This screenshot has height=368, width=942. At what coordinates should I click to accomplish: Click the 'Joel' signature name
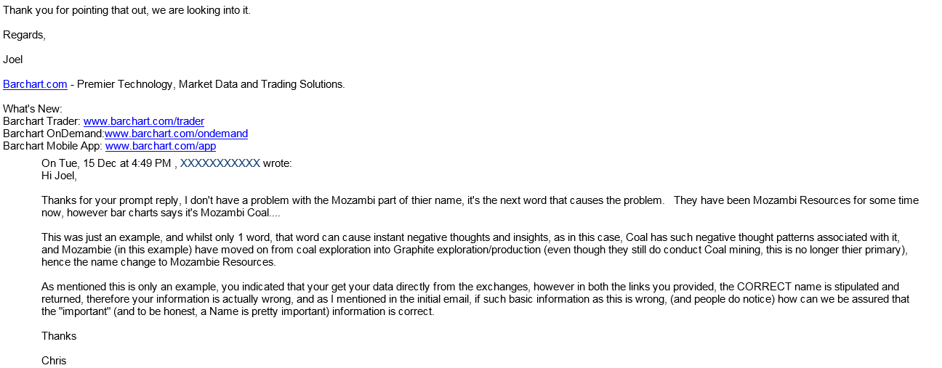(13, 60)
